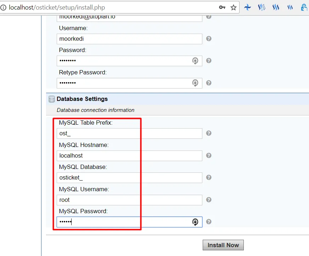Focus the MySQL Hostname field with localhost

129,156
